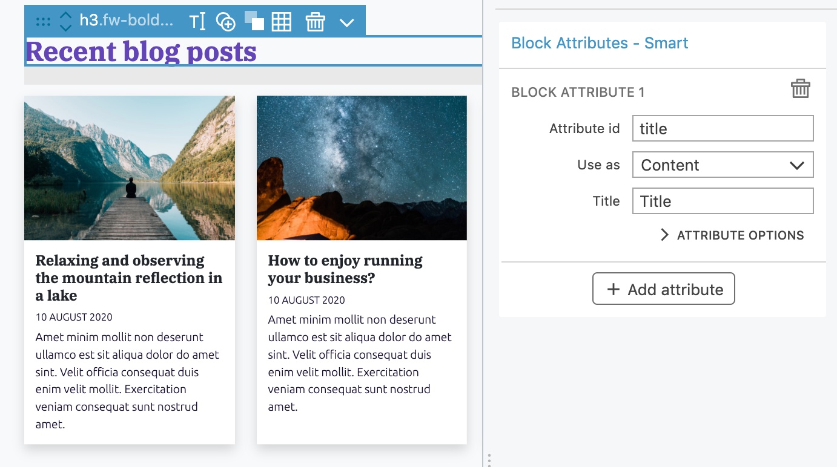This screenshot has height=467, width=837.
Task: Click the Add attribute button
Action: [664, 289]
